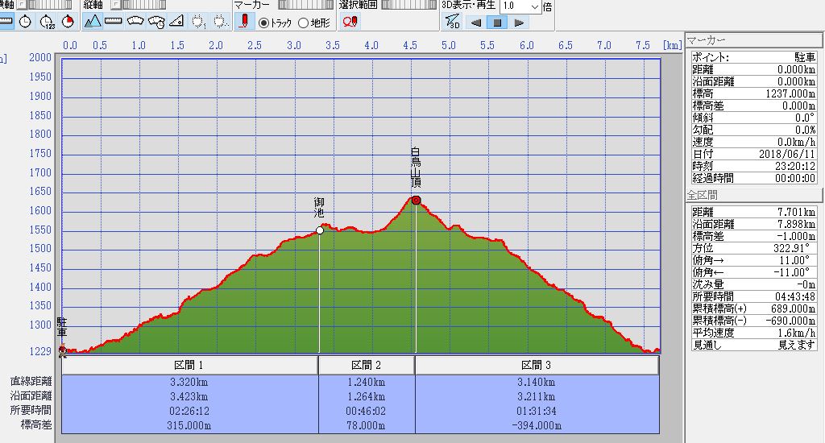Select elevation mountain icon for vertical axis
This screenshot has width=825, height=443.
[93, 22]
